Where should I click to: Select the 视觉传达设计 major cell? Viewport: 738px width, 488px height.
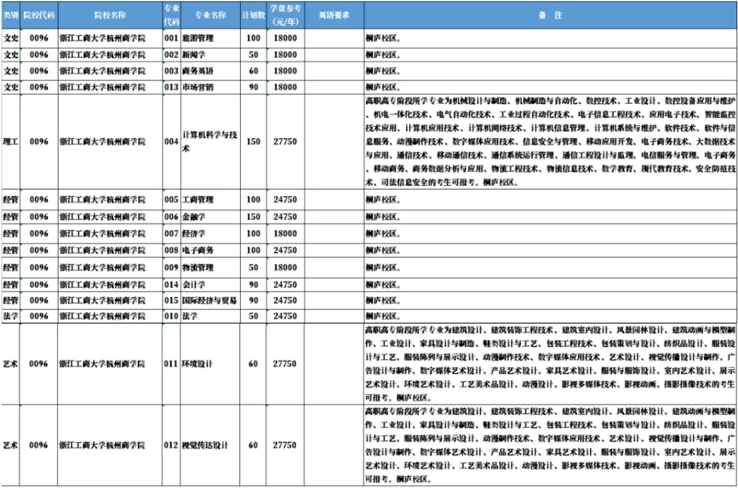tap(205, 445)
